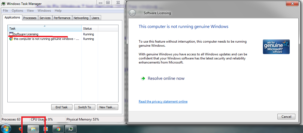The height and width of the screenshot is (133, 303).
Task: Click the ask for genuine Microsoft software badge
Action: 276,47
